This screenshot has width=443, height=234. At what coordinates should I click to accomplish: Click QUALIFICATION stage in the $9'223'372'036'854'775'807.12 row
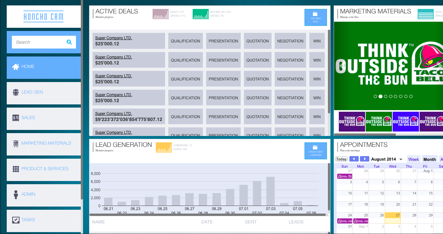[186, 117]
